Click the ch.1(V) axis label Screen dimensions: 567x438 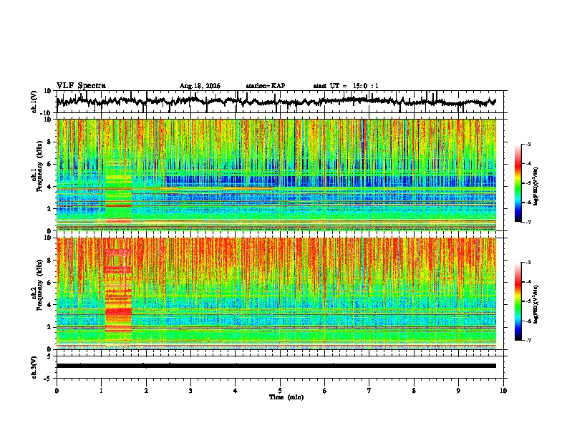pyautogui.click(x=34, y=102)
